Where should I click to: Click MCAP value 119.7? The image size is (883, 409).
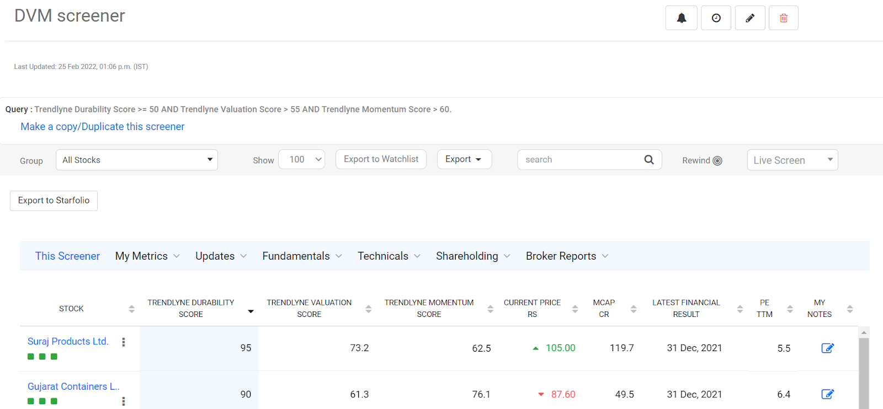tap(622, 348)
